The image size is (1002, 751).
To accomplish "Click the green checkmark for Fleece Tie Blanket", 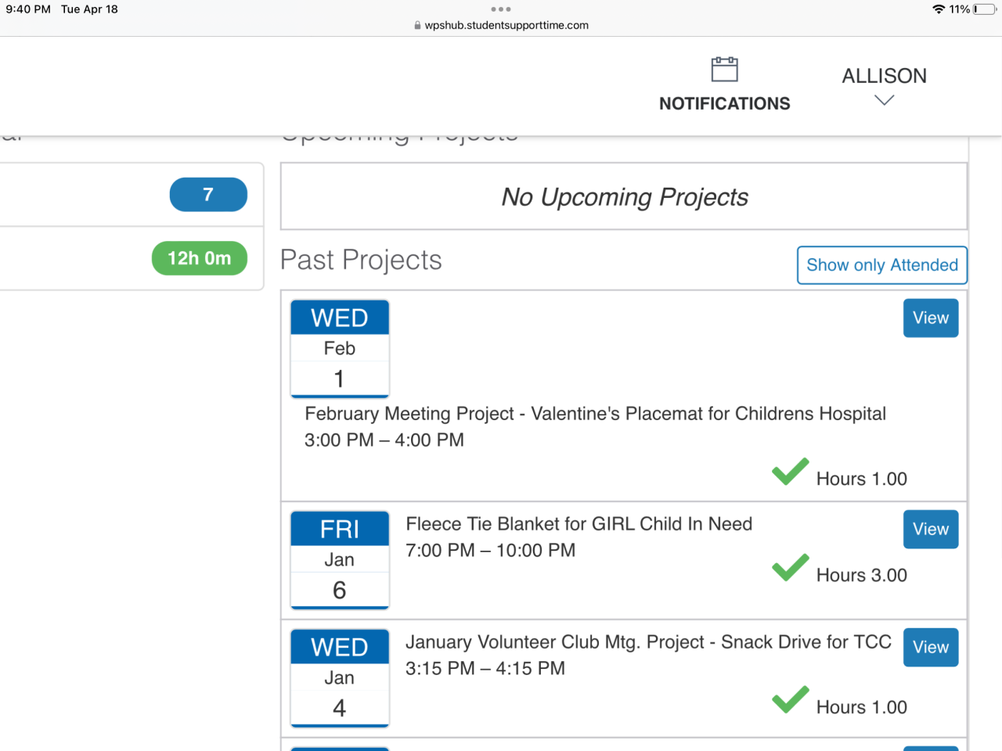I will 790,568.
